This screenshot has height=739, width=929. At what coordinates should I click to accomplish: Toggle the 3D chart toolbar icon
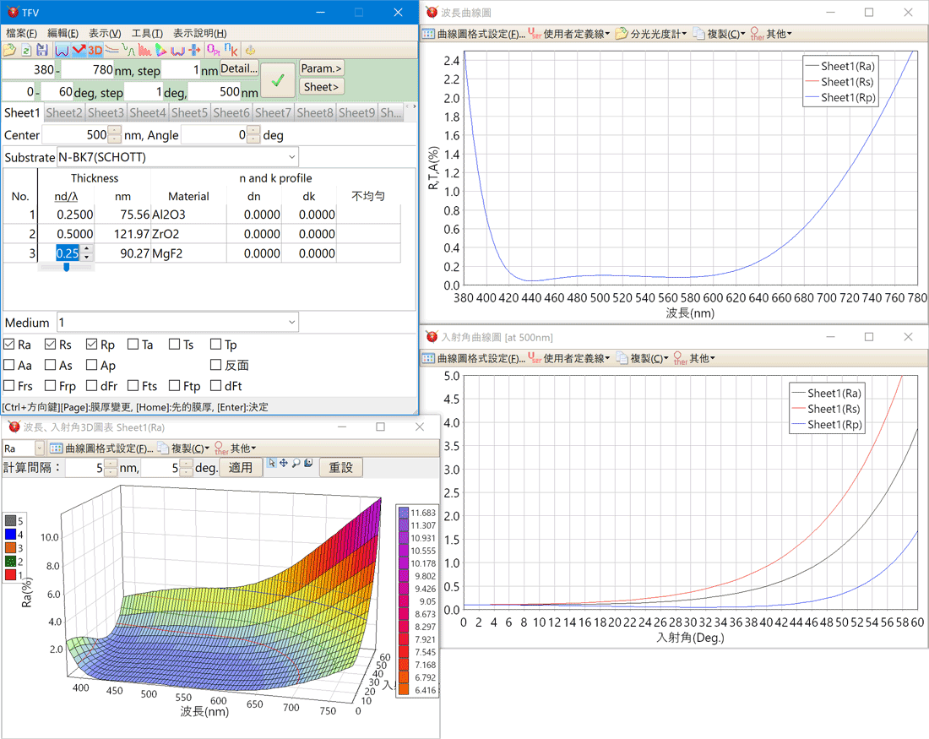[95, 51]
